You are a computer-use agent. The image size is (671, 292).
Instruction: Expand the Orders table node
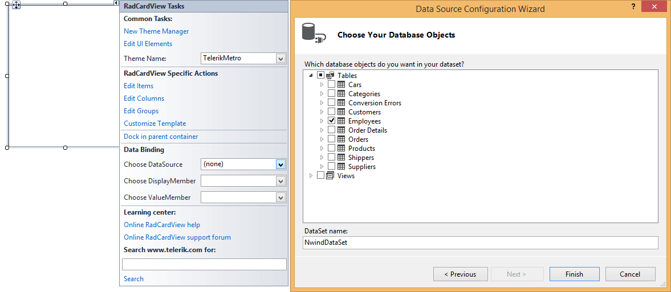tap(322, 139)
